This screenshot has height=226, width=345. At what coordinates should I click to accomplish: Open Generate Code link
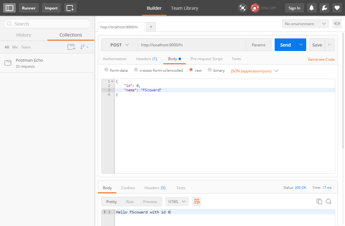[321, 59]
